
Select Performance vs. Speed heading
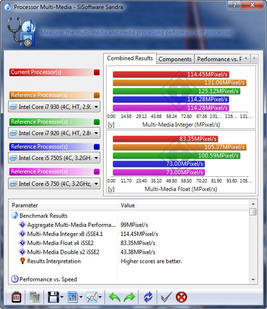(x=48, y=279)
